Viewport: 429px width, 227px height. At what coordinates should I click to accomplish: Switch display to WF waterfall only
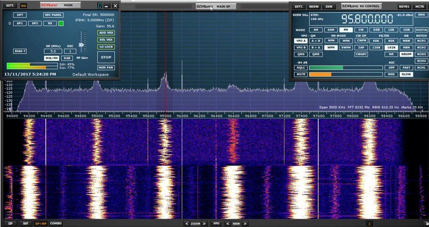26,224
